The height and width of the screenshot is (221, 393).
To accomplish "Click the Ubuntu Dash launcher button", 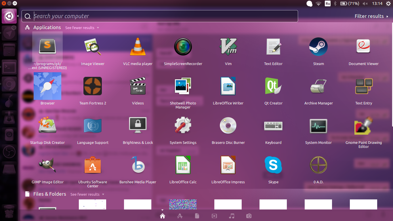I will point(9,16).
